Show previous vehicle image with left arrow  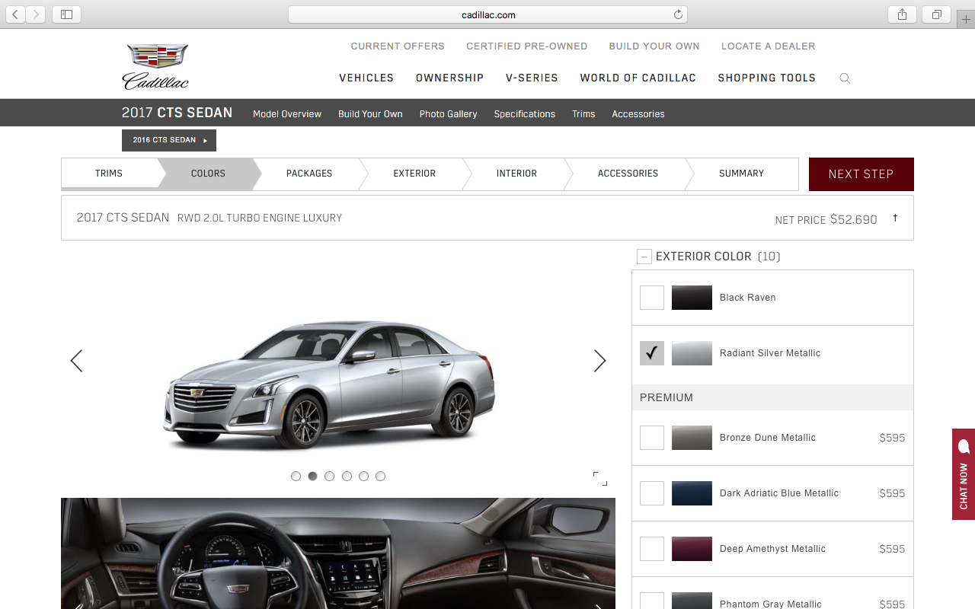(76, 361)
